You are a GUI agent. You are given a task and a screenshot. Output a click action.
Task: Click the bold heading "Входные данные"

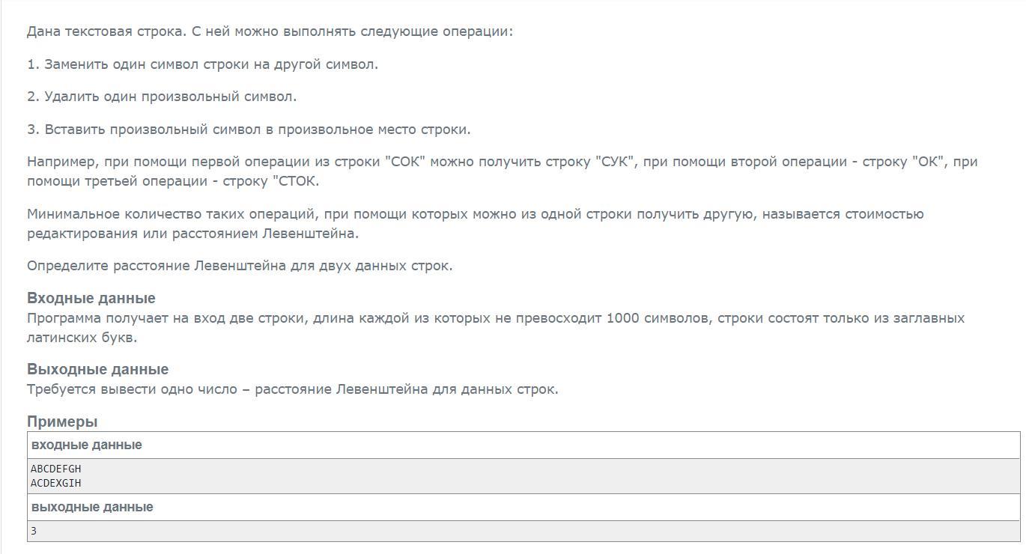coord(91,298)
